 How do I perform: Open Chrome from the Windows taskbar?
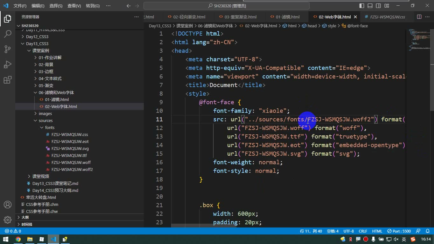[x=18, y=239]
